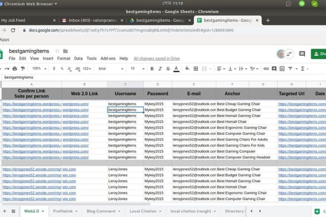The height and width of the screenshot is (217, 326).
Task: Click All changes saved in Drive
Action: pos(157,59)
